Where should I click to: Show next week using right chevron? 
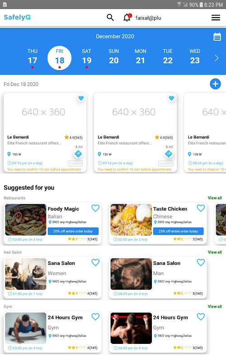point(217,58)
